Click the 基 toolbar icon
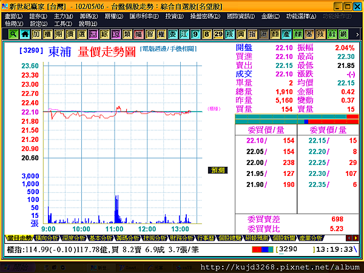The height and width of the screenshot is (273, 364). click(x=309, y=35)
